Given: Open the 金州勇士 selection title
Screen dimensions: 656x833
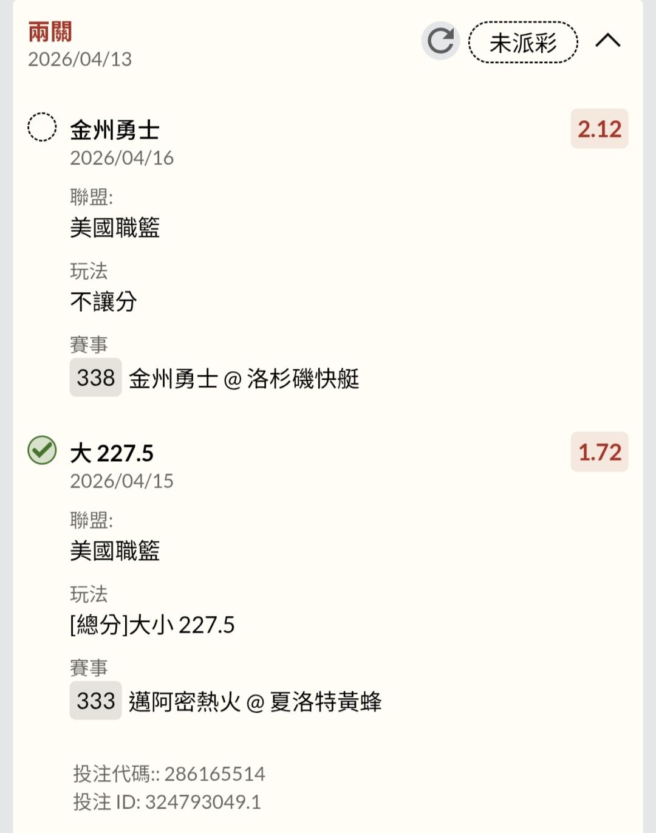Looking at the screenshot, I should [x=115, y=130].
